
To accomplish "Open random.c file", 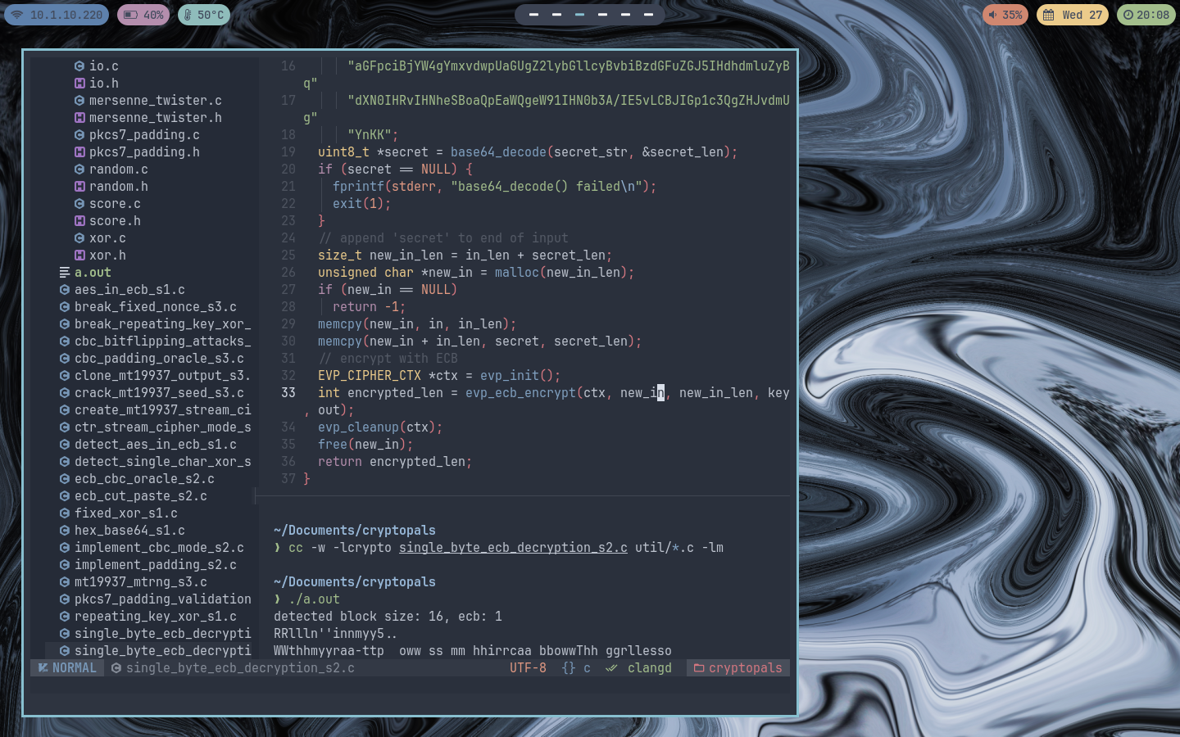I will click(118, 169).
